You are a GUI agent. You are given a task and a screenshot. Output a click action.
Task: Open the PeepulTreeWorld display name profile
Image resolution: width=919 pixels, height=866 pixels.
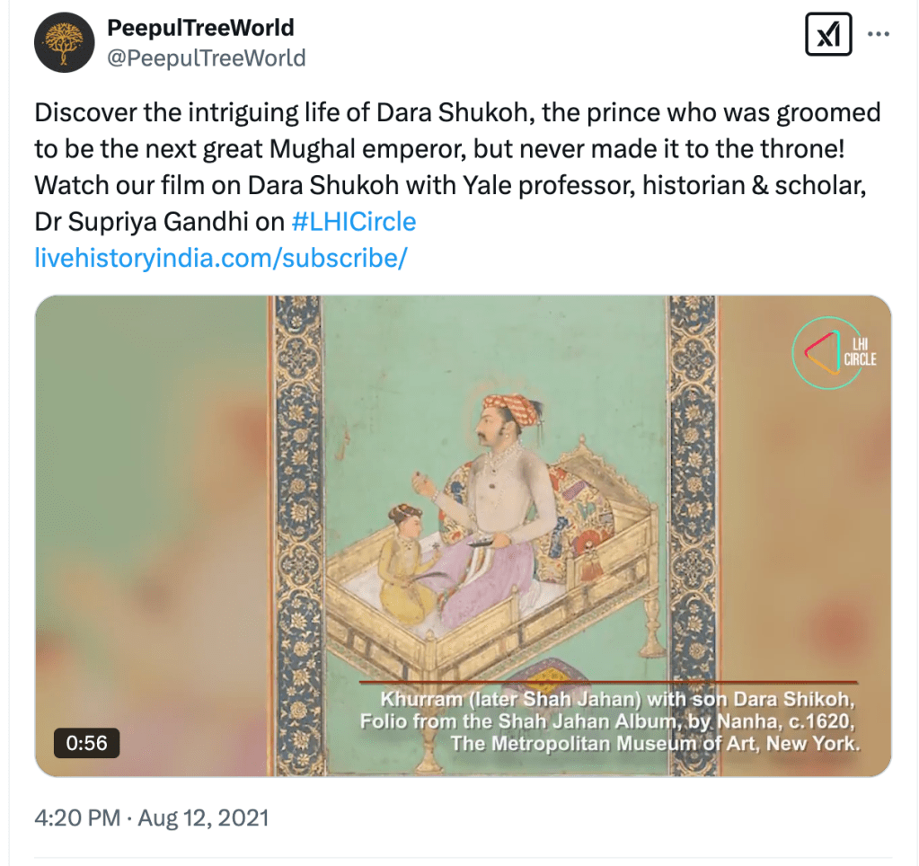(200, 29)
